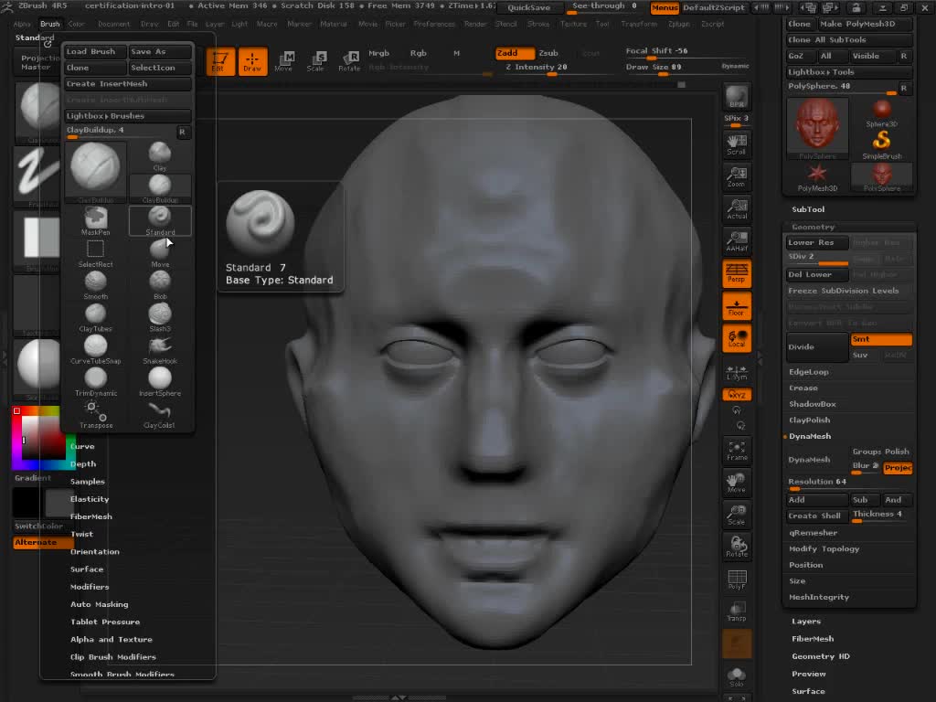Image resolution: width=936 pixels, height=702 pixels.
Task: Toggle DynaMesh Project option
Action: click(898, 468)
